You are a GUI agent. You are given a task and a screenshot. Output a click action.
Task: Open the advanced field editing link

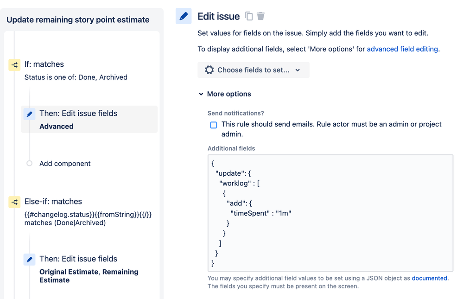click(402, 49)
